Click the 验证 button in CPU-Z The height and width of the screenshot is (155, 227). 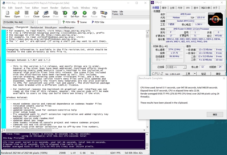pos(203,74)
